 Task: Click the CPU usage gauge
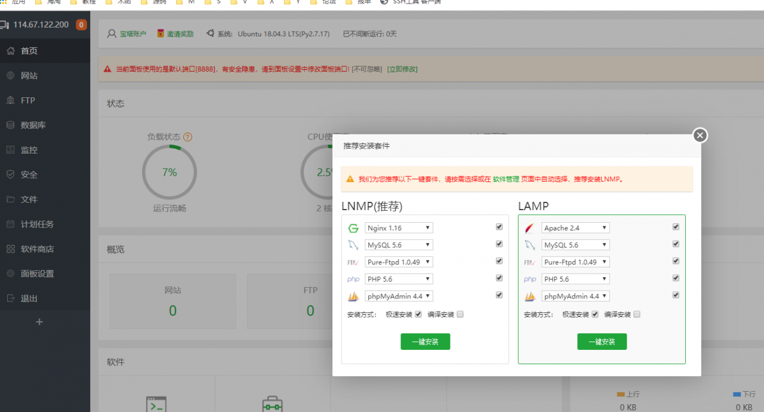point(316,172)
